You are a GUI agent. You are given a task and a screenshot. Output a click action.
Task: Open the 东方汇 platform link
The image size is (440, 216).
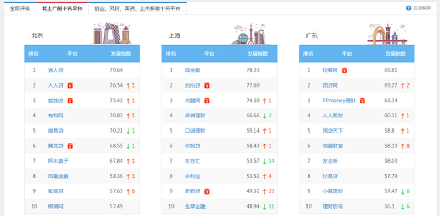coord(193,161)
